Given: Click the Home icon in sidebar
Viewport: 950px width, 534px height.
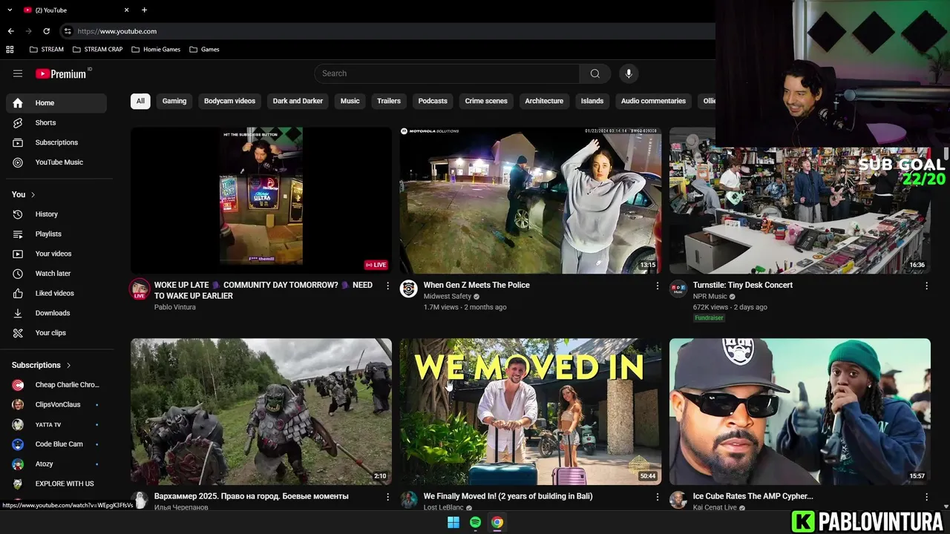Looking at the screenshot, I should 18,103.
